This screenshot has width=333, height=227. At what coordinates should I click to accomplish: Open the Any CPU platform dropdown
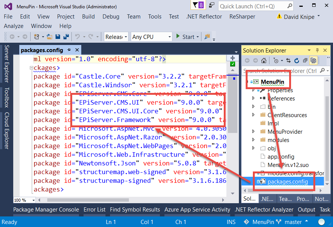click(x=151, y=37)
